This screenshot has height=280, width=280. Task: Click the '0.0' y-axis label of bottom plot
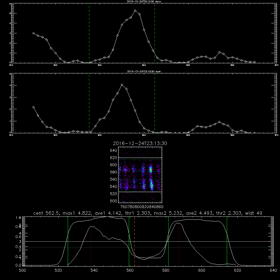tap(18, 265)
